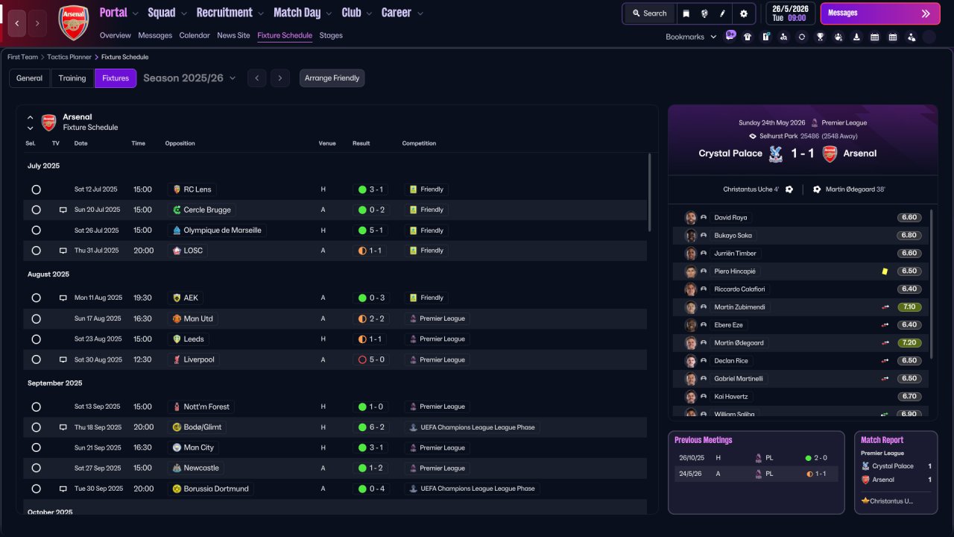Open the 9+ notifications chat icon
The image size is (954, 537).
730,36
